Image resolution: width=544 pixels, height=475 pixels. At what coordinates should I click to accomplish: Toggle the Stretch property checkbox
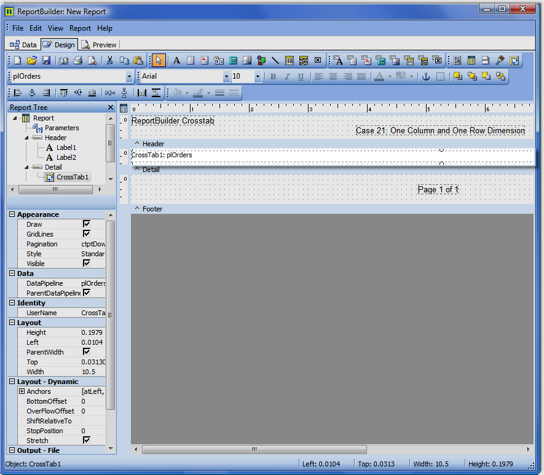87,440
